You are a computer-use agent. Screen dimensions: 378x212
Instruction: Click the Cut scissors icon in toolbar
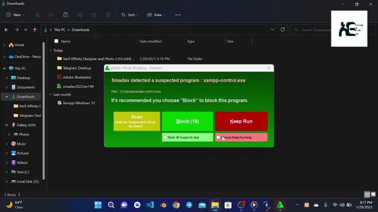(37, 15)
